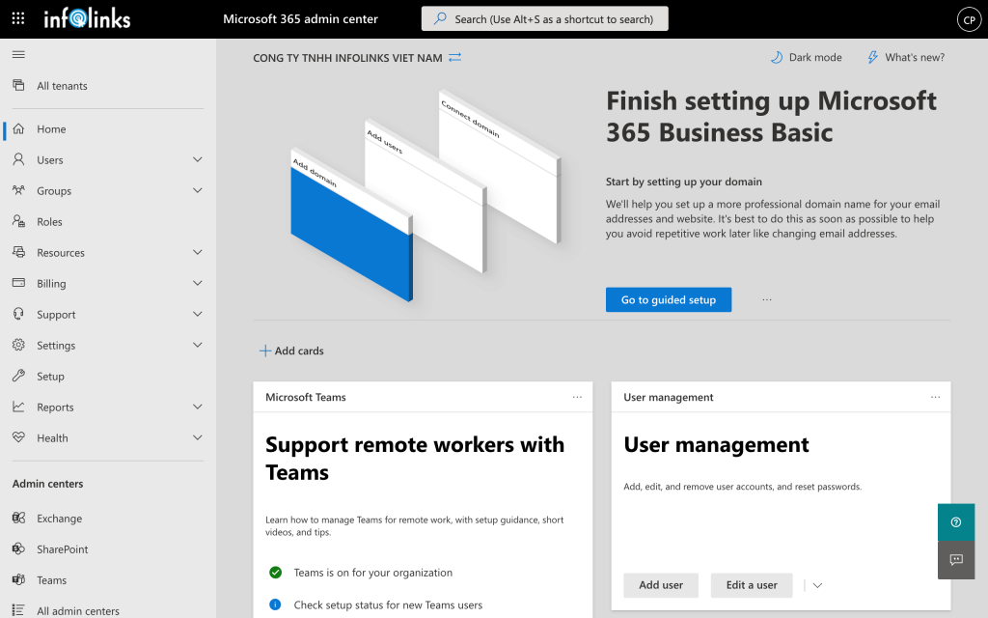Open the Help panel question mark icon
This screenshot has width=988, height=618.
coord(955,521)
